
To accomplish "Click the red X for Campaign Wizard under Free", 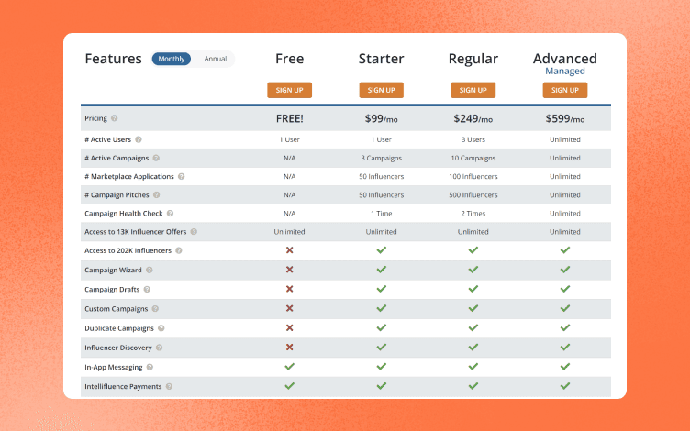I will [290, 270].
